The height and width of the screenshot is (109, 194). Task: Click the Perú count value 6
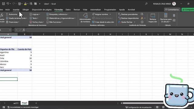coord(25,67)
